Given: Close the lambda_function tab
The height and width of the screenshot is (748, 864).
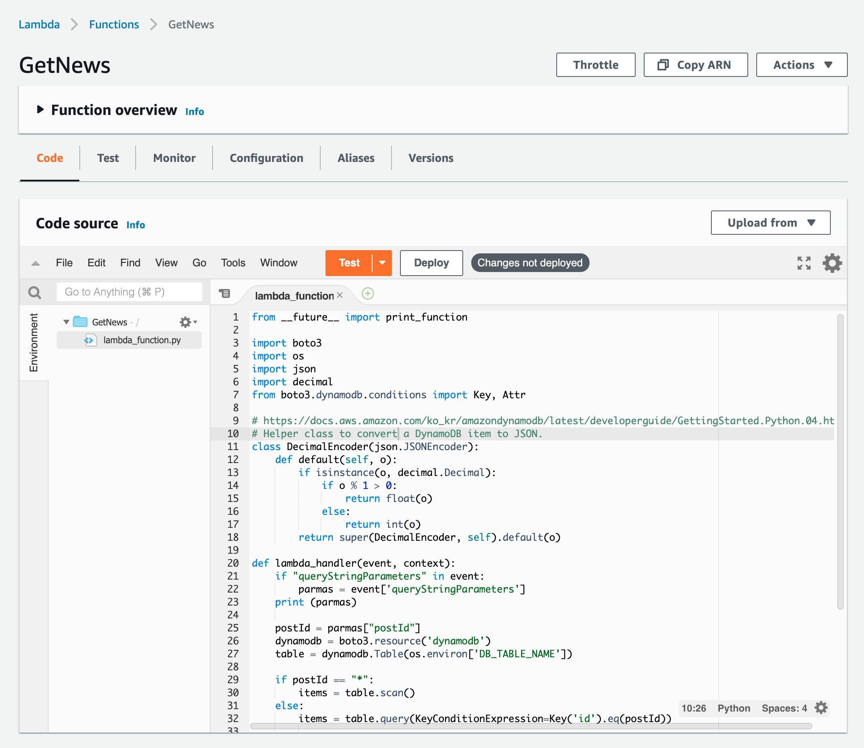Looking at the screenshot, I should 340,295.
